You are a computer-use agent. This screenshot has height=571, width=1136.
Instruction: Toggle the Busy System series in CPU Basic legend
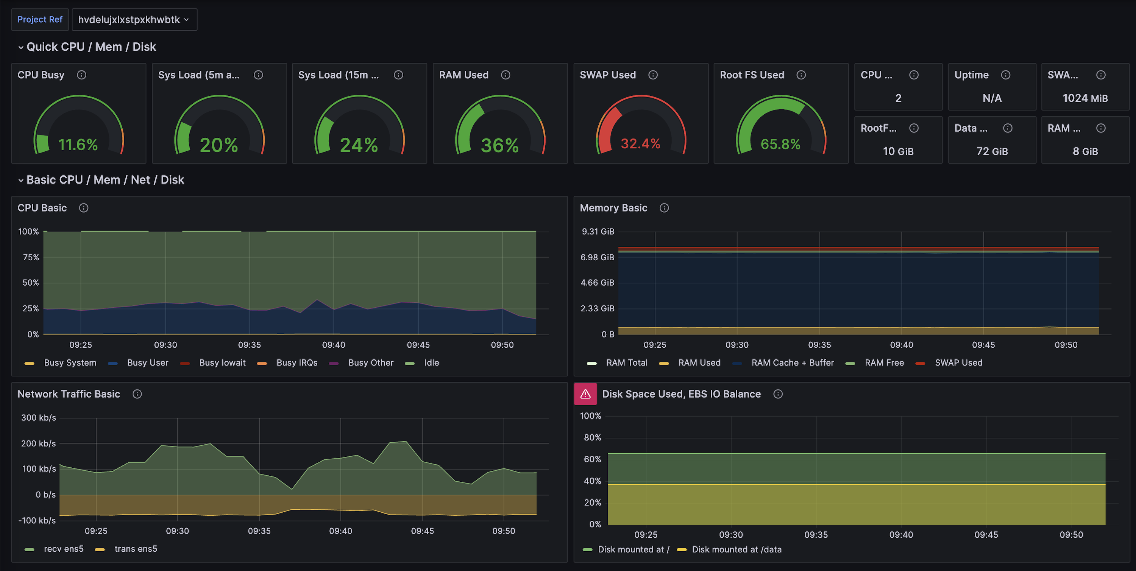(70, 363)
